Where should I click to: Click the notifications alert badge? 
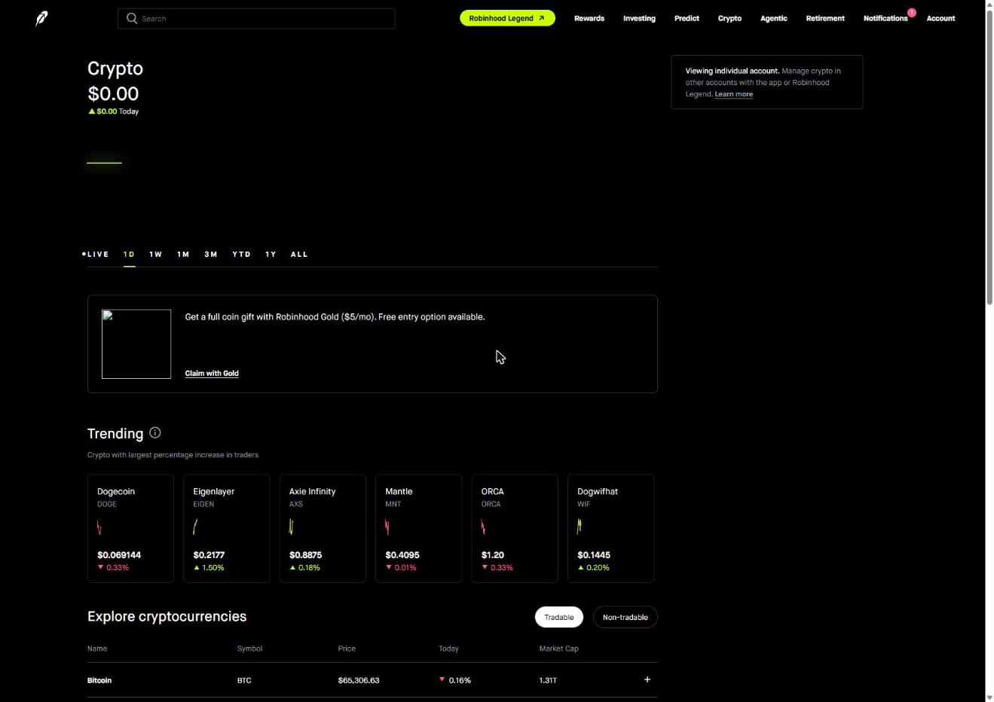(912, 13)
